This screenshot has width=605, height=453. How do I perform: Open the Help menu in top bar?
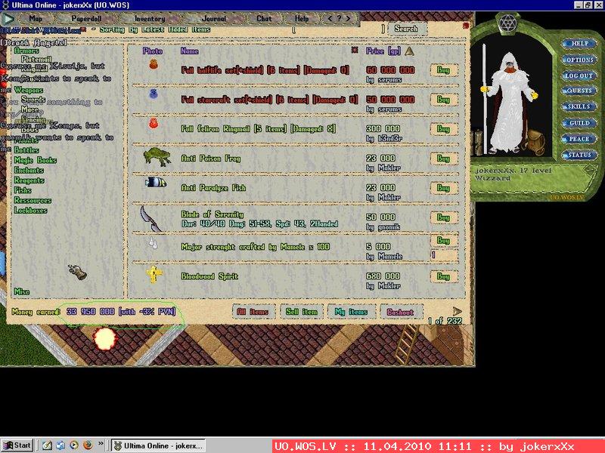click(x=302, y=18)
